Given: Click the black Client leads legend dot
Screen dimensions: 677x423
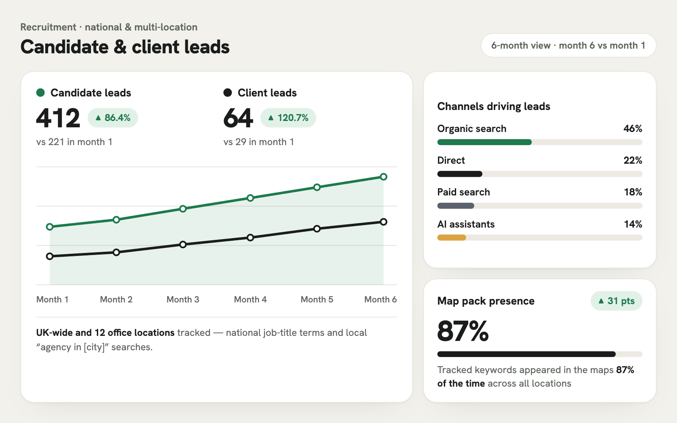Looking at the screenshot, I should 228,93.
